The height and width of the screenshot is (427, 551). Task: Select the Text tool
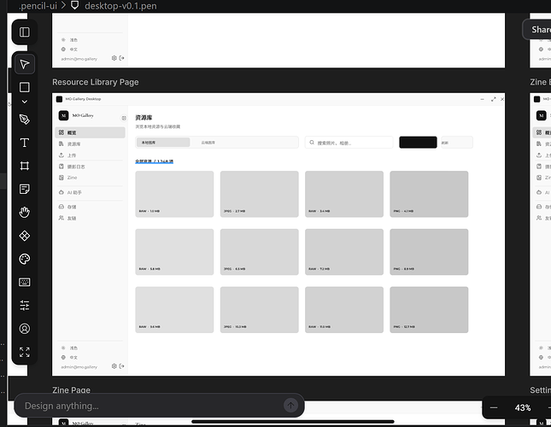24,143
